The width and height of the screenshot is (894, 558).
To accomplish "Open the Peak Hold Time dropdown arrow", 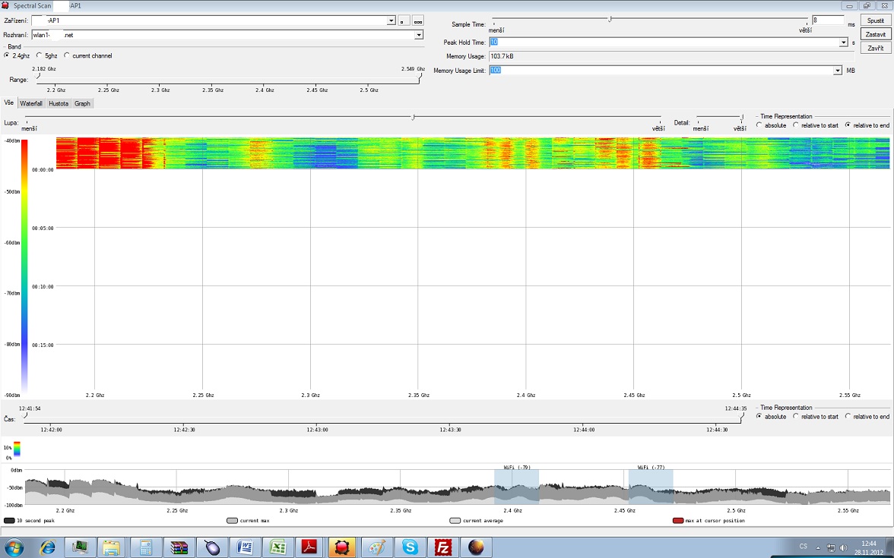I will click(843, 43).
